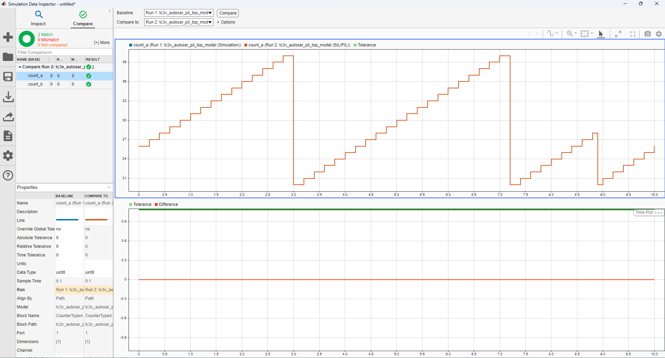
Task: Select the Save session icon
Action: point(8,77)
